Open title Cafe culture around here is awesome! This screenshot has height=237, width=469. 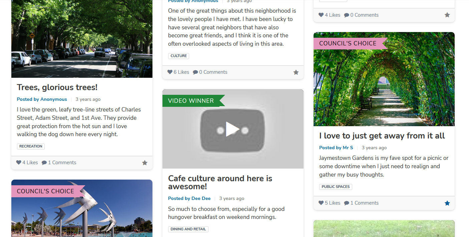[x=220, y=182]
